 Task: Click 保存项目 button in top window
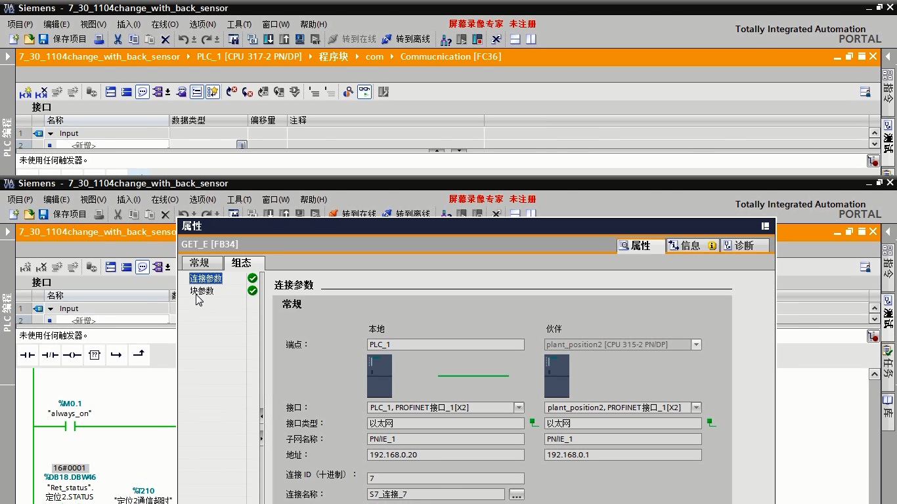(x=62, y=39)
